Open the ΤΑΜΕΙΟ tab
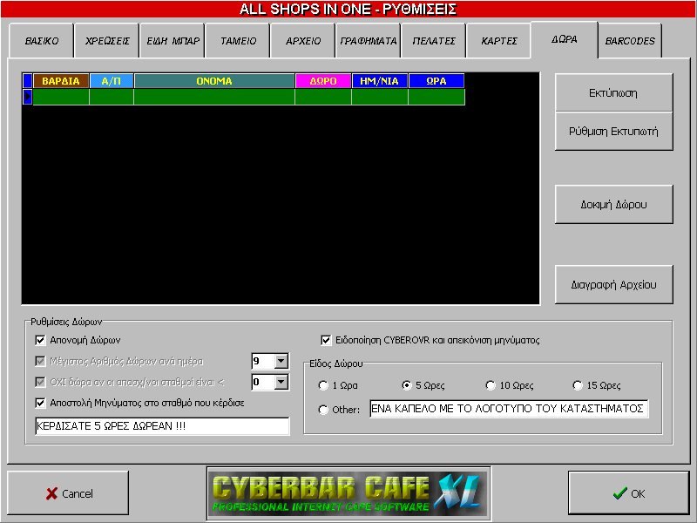The image size is (697, 523). (237, 41)
